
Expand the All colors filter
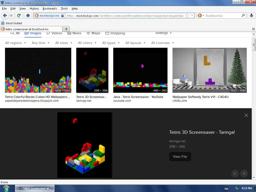click(87, 43)
